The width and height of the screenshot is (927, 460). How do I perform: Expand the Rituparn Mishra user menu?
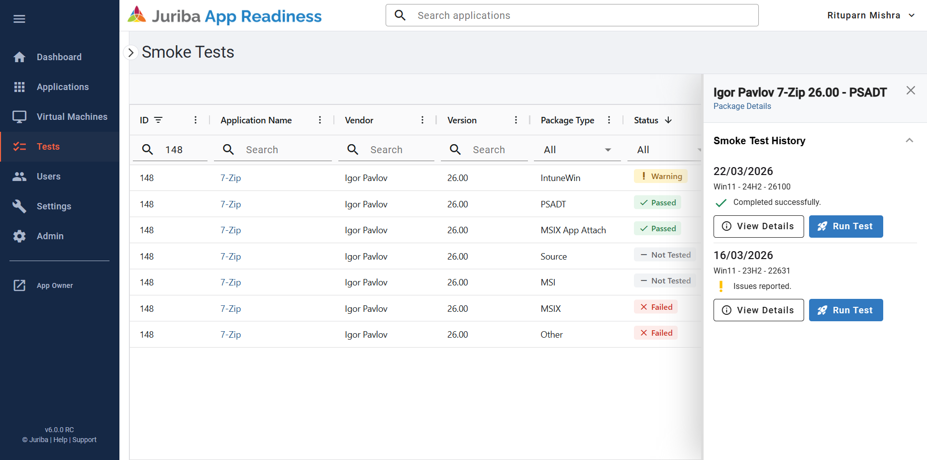871,15
